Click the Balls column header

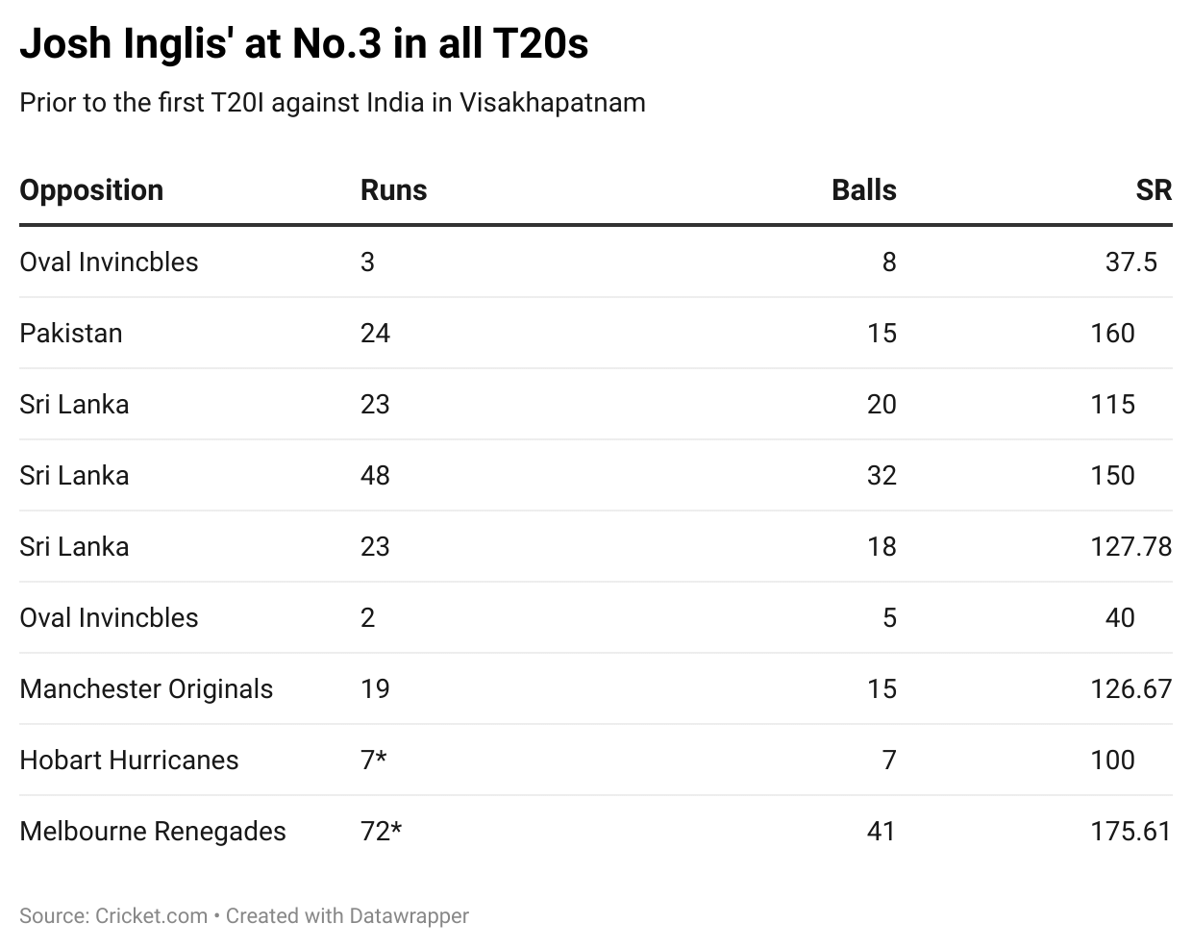coord(863,190)
